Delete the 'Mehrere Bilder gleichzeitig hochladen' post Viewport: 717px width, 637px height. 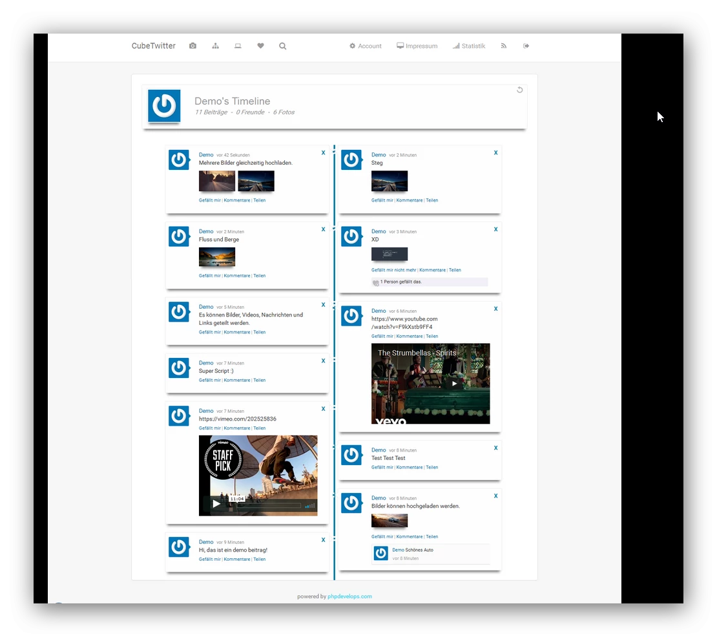tap(323, 152)
